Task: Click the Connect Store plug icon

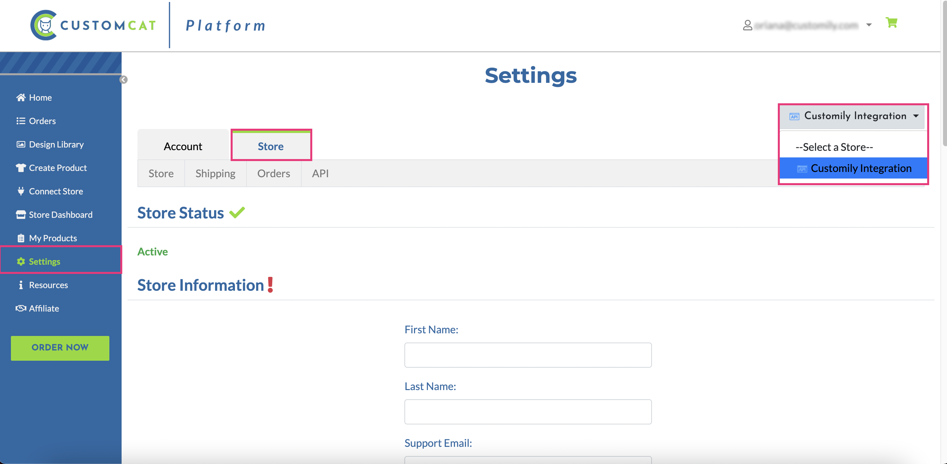Action: 20,191
